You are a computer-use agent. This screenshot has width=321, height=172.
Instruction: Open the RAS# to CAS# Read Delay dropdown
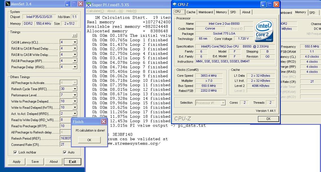click(75, 48)
